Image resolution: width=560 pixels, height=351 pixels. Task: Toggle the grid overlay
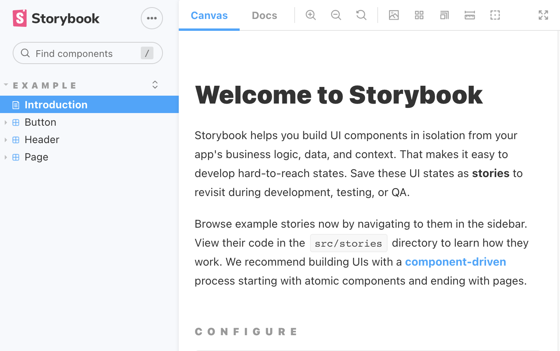click(x=419, y=15)
